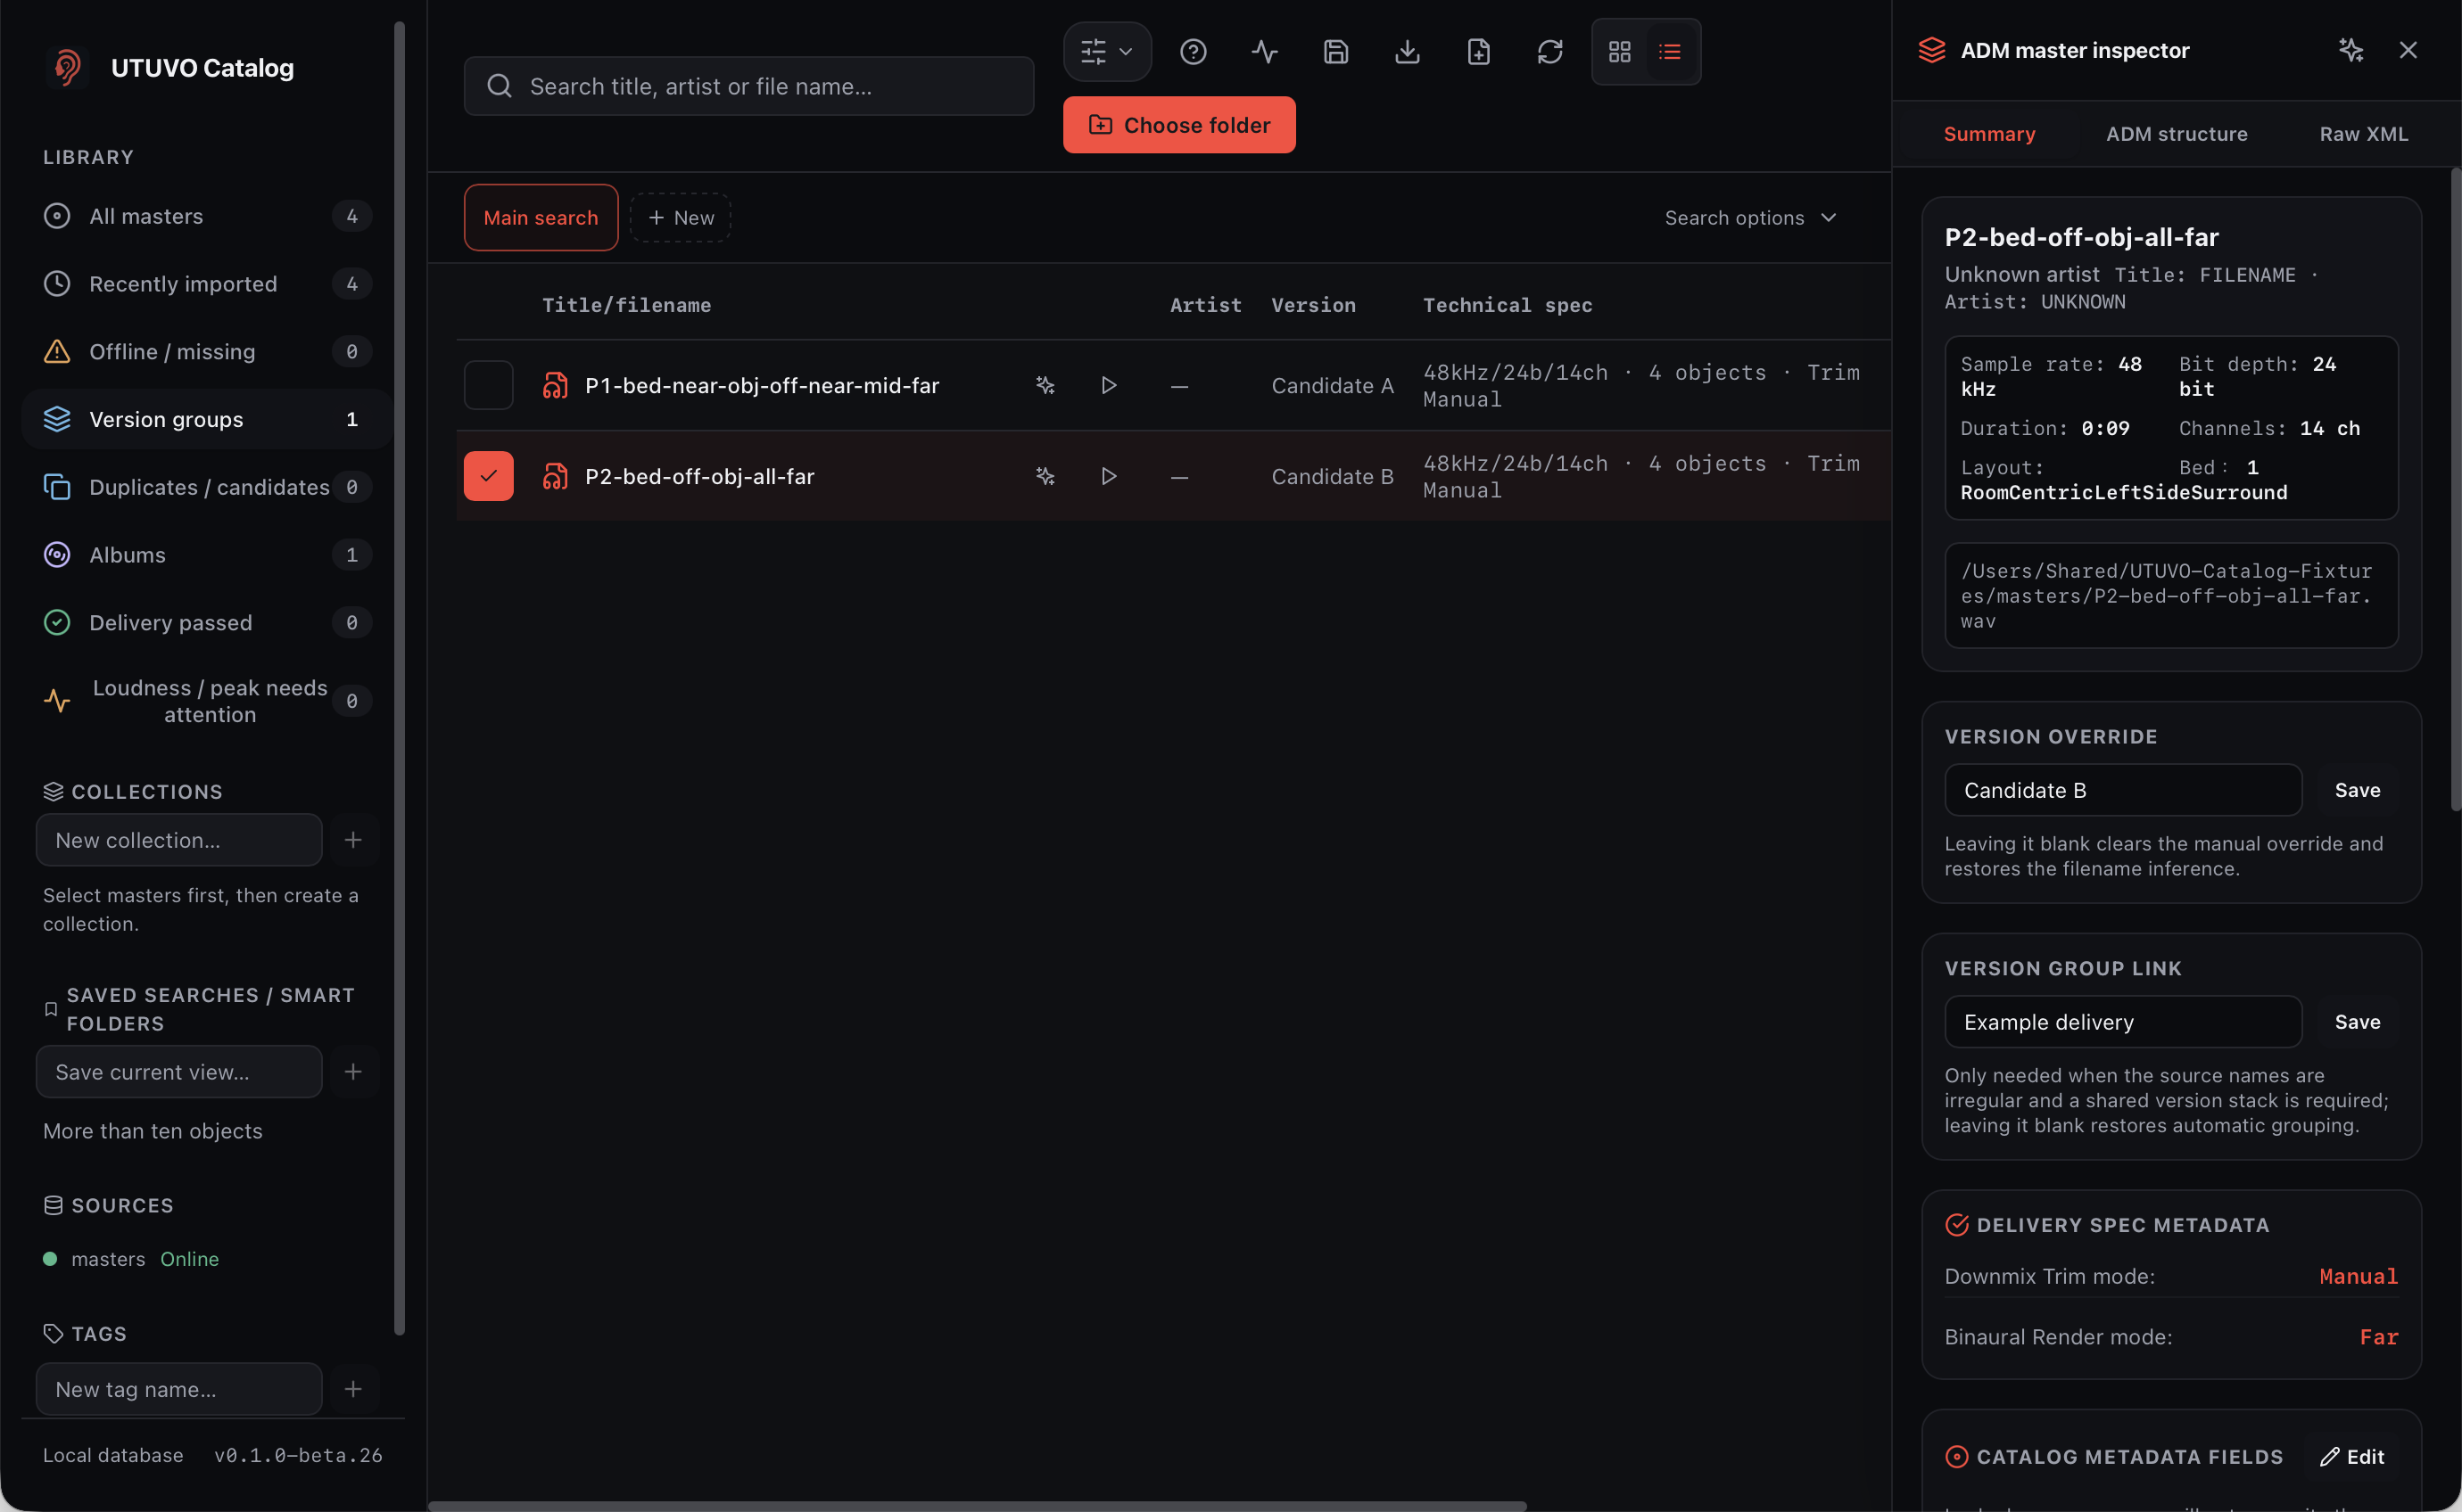Click the save current view plus button
The height and width of the screenshot is (1512, 2462).
[x=353, y=1072]
